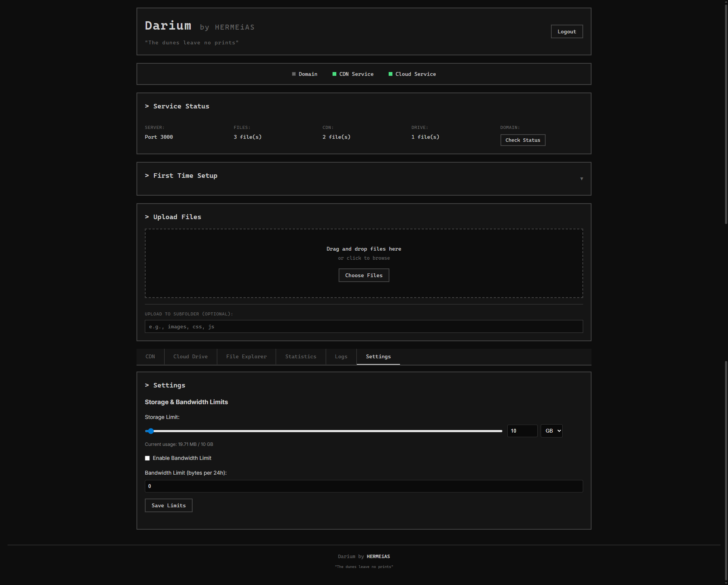Select the Settings tab
This screenshot has height=585, width=728.
[x=378, y=356]
